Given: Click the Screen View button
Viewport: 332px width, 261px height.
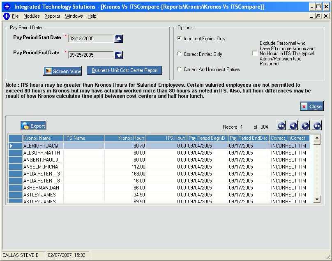Looking at the screenshot, I should pos(62,71).
